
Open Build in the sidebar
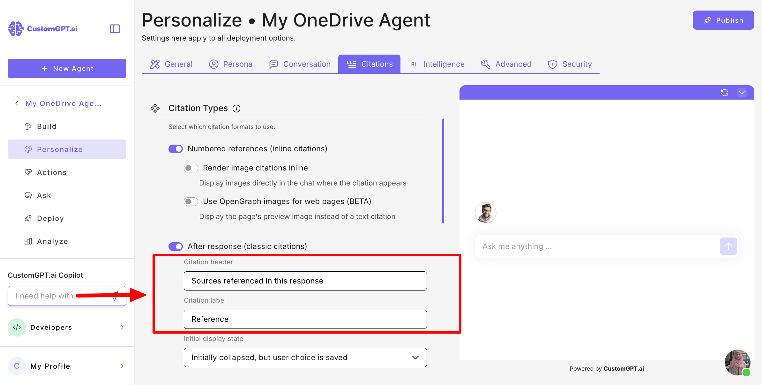tap(47, 126)
